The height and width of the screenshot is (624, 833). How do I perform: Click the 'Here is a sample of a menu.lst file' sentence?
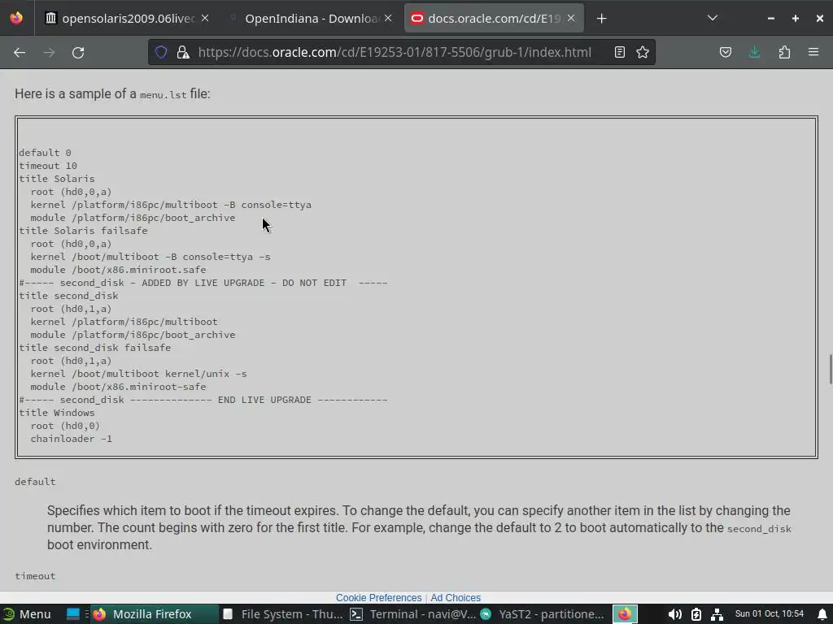(112, 94)
